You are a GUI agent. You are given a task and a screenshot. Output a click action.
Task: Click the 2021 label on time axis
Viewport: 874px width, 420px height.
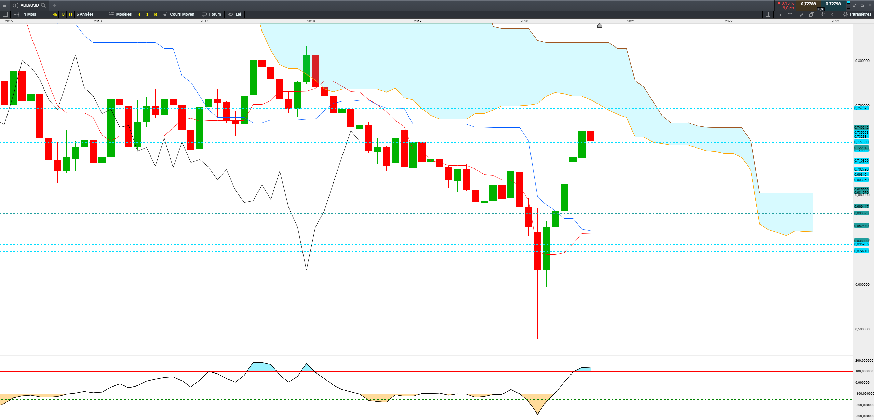click(631, 21)
